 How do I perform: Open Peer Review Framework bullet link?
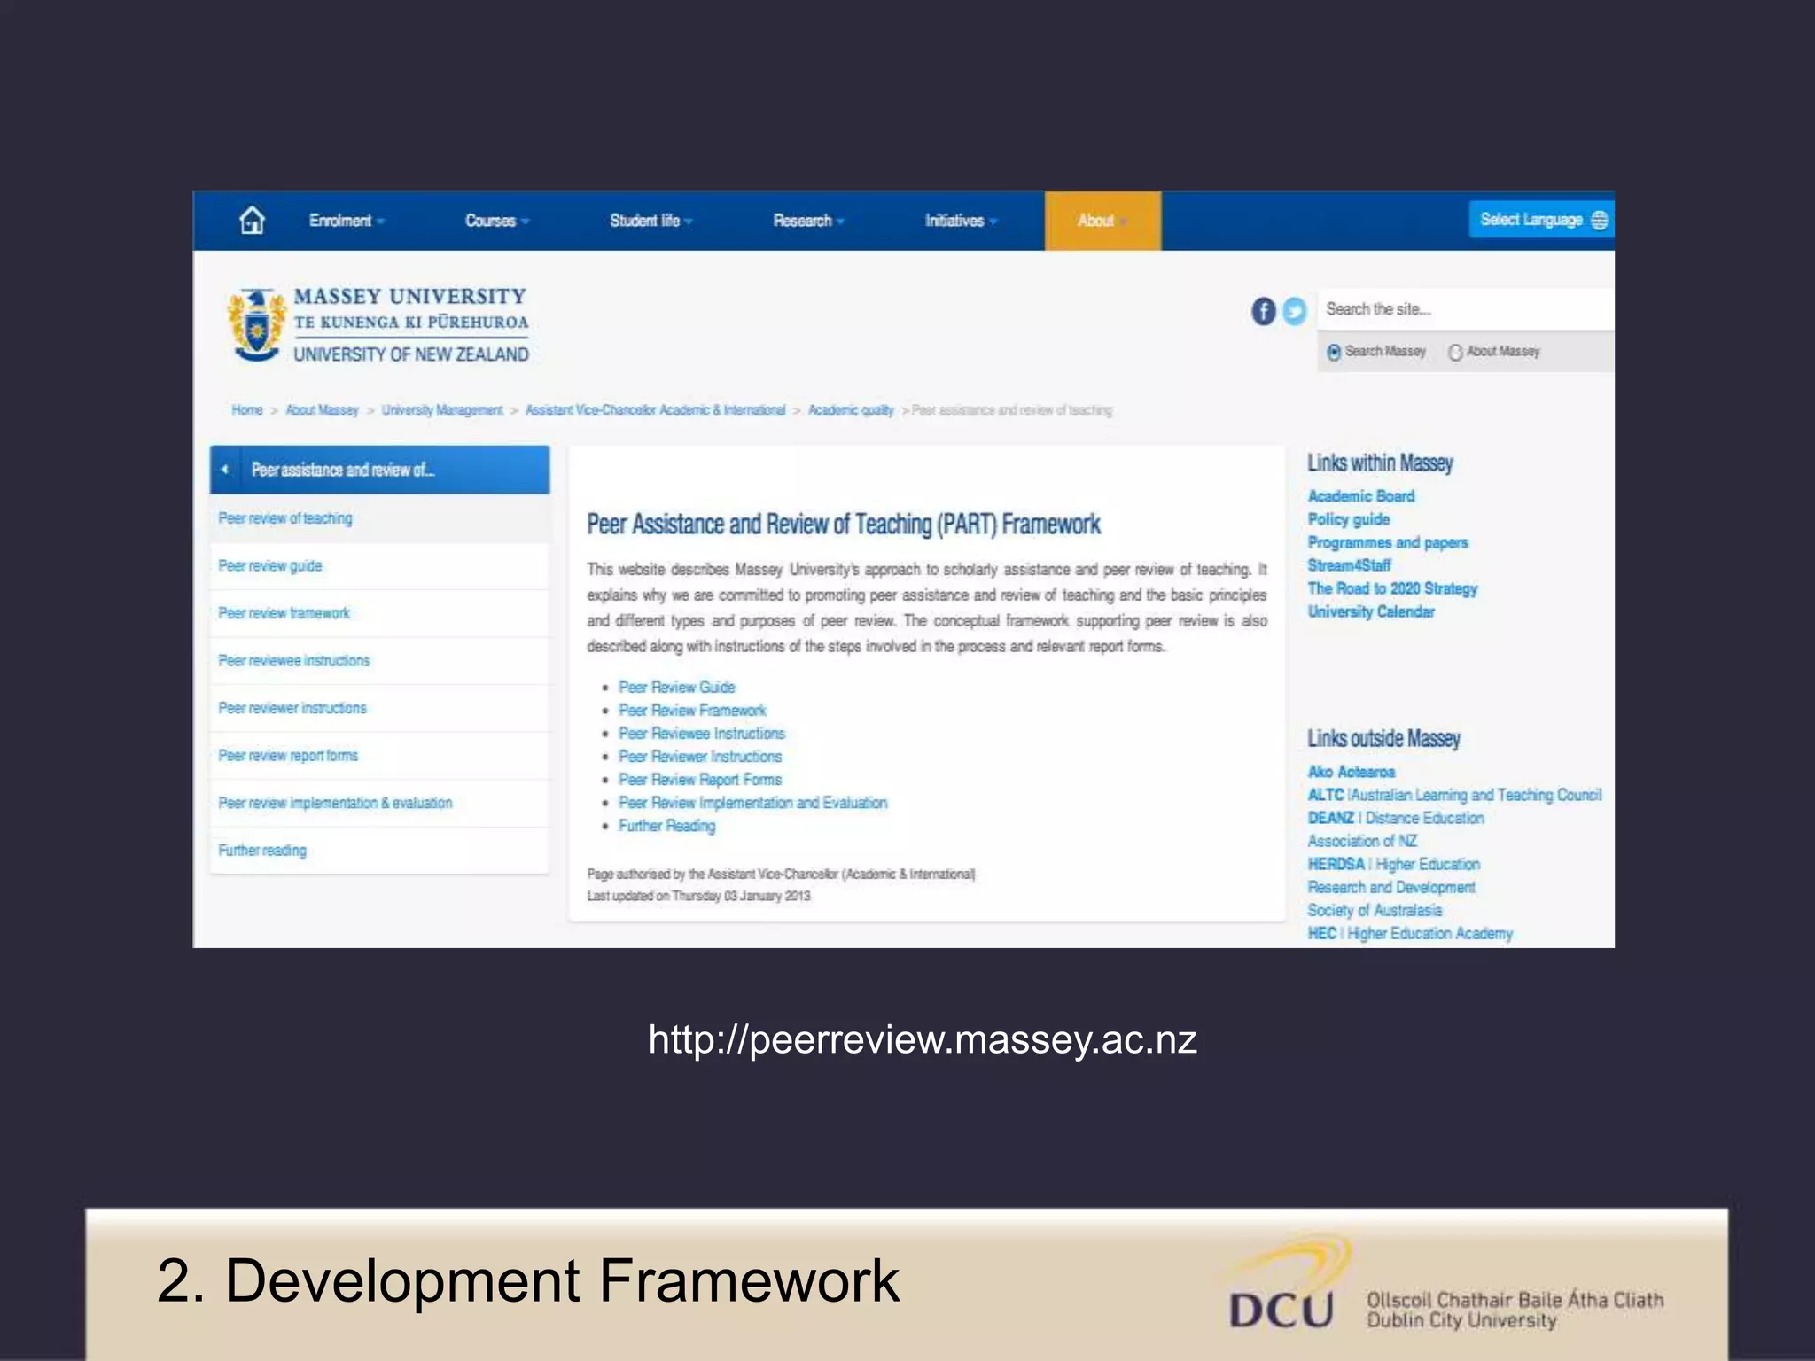tap(692, 711)
